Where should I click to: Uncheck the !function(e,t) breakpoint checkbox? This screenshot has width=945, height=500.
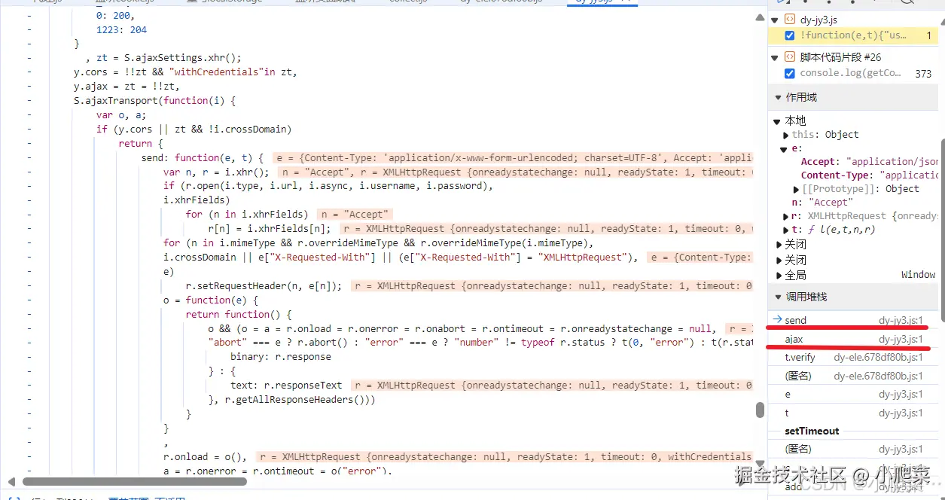coord(789,35)
